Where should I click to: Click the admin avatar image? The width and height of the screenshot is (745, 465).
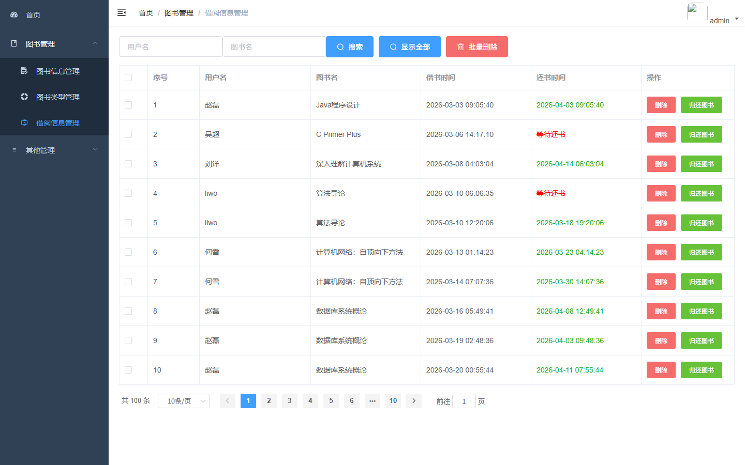pyautogui.click(x=697, y=13)
